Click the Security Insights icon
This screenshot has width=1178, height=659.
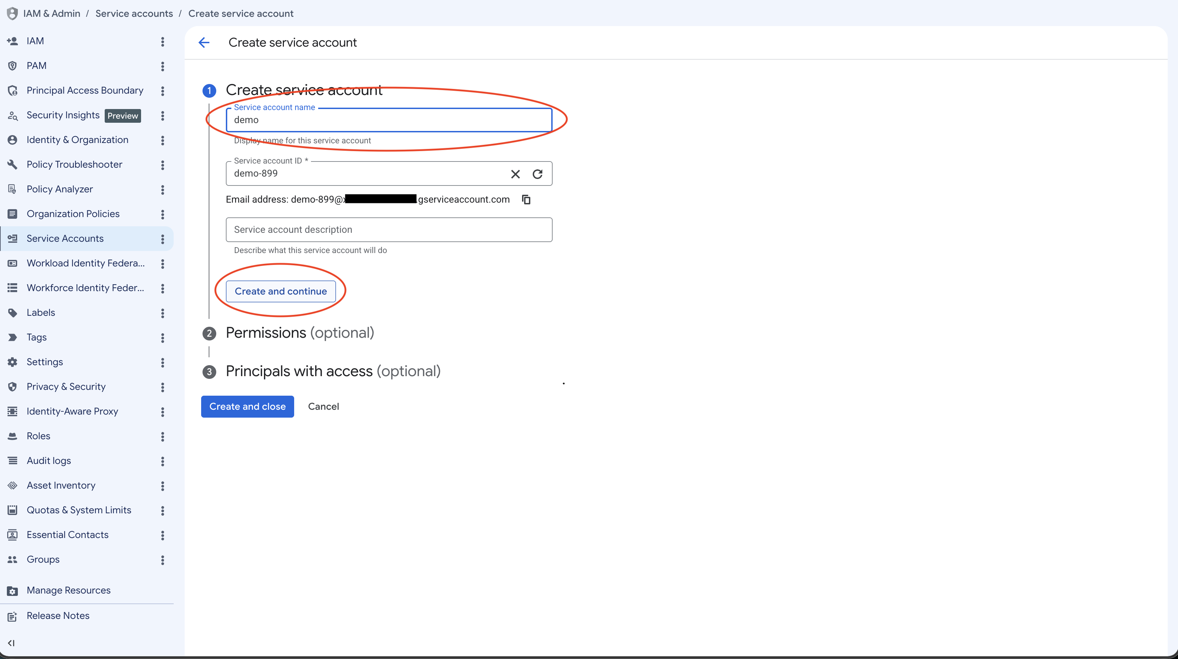[12, 116]
